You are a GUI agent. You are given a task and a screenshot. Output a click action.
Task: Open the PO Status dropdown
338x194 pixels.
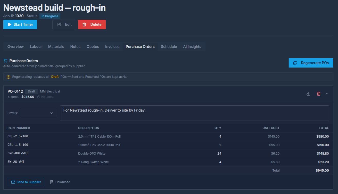coord(38,113)
